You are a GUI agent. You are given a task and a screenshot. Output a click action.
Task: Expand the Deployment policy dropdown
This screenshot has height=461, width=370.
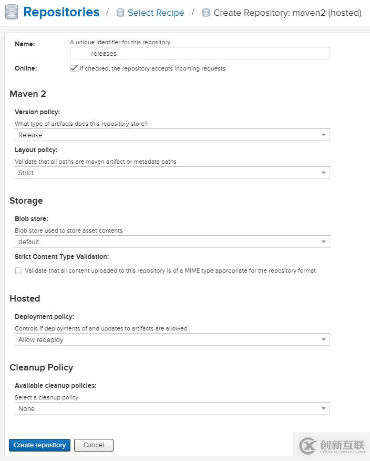point(324,340)
